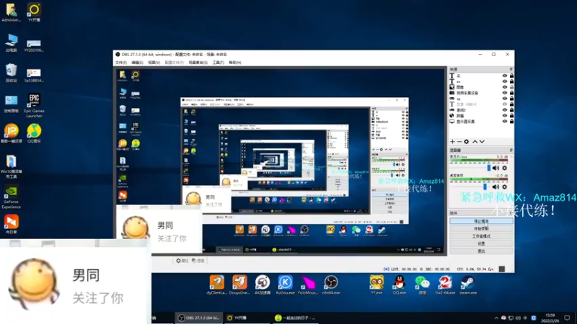Mute the 麦克风/Aux speaker icon
Image resolution: width=577 pixels, height=324 pixels.
pos(495,168)
